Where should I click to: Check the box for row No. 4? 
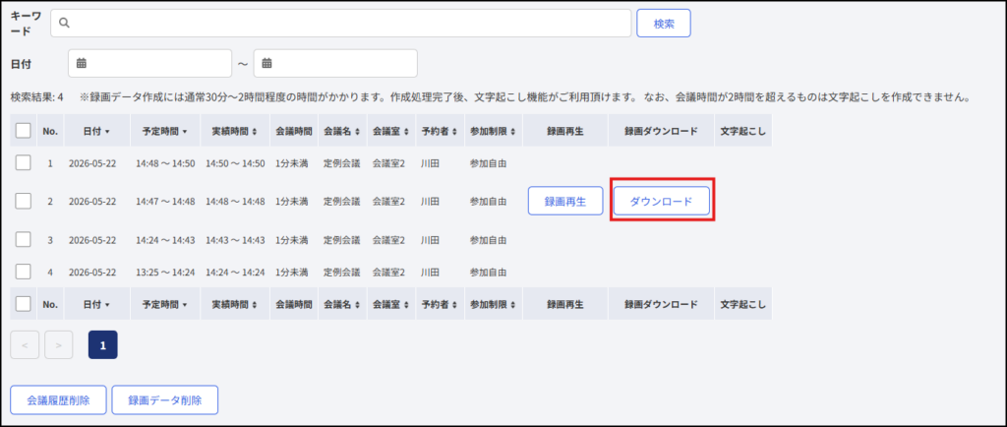pos(24,272)
